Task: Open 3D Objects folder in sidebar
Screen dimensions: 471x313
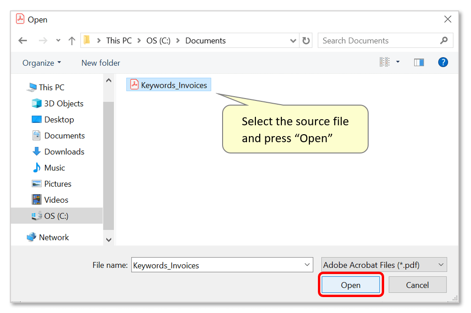Action: [x=57, y=104]
